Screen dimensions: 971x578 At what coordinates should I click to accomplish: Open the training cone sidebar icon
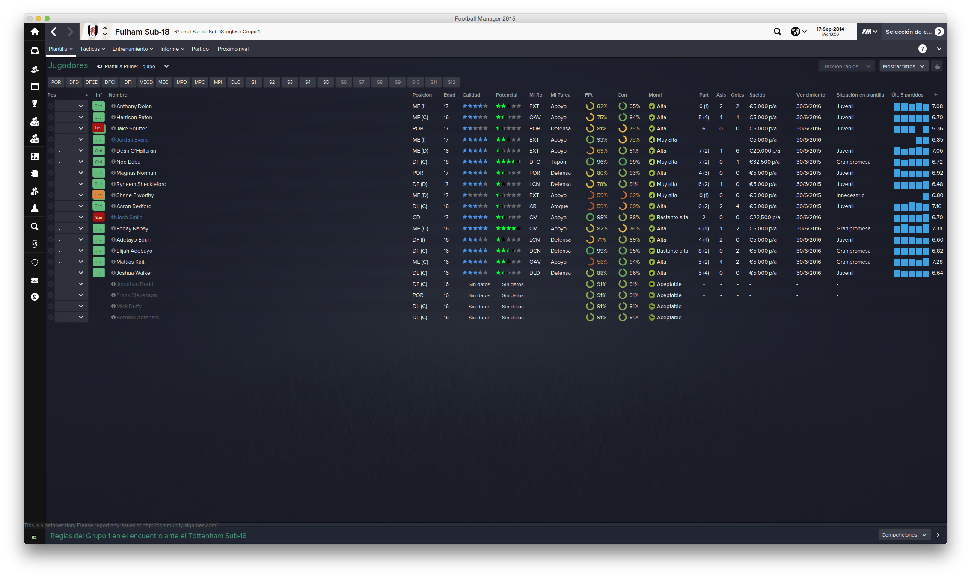(x=35, y=208)
